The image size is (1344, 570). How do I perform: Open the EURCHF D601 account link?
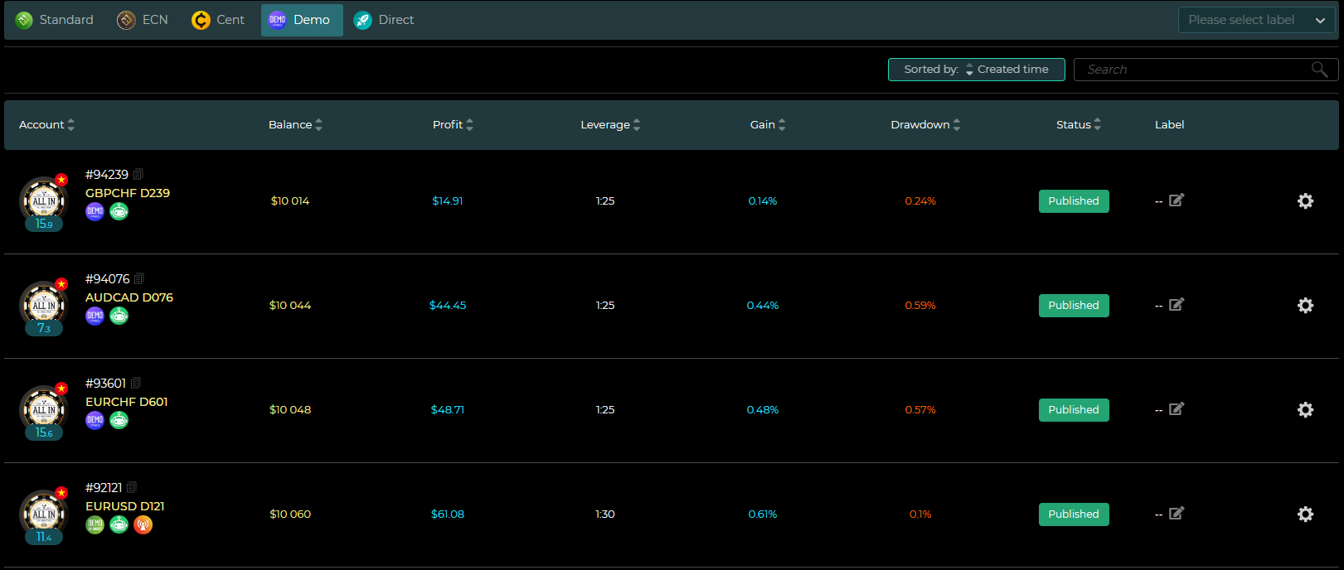127,402
